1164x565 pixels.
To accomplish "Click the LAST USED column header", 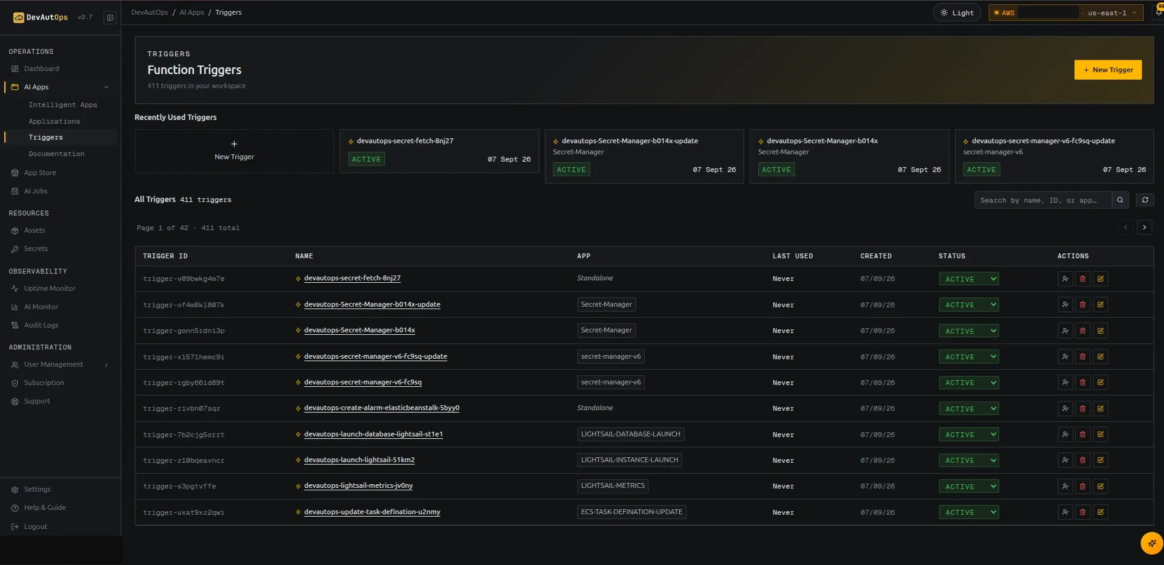I will [x=793, y=256].
